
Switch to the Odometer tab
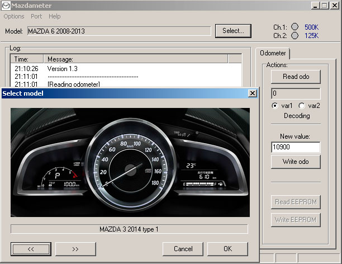click(x=272, y=53)
